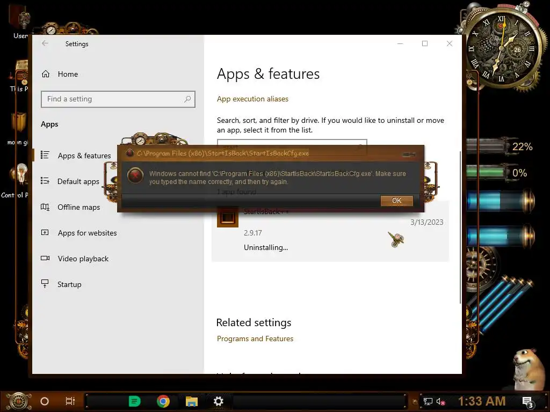
Task: Click the Uninstalling... status text
Action: click(x=266, y=247)
